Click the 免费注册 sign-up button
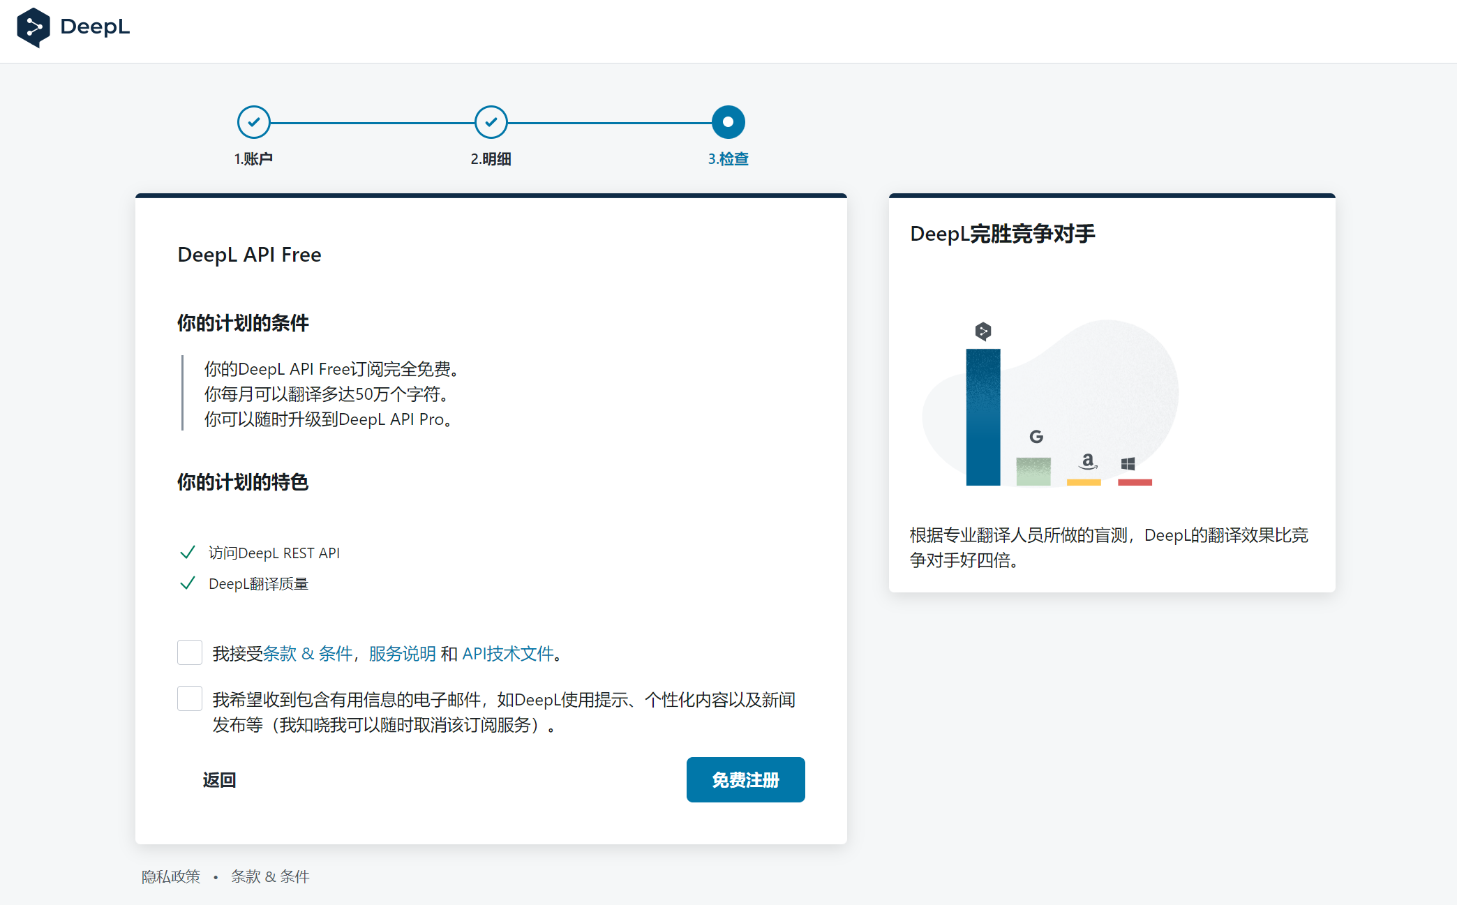The height and width of the screenshot is (905, 1457). pos(745,779)
